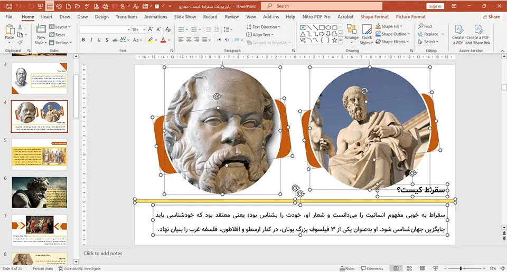The width and height of the screenshot is (507, 272).
Task: Click Create a PDF and Share link
Action: point(478,34)
